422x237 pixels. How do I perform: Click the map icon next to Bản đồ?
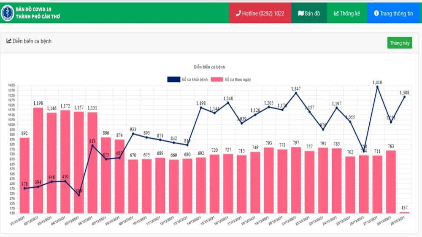pos(300,13)
